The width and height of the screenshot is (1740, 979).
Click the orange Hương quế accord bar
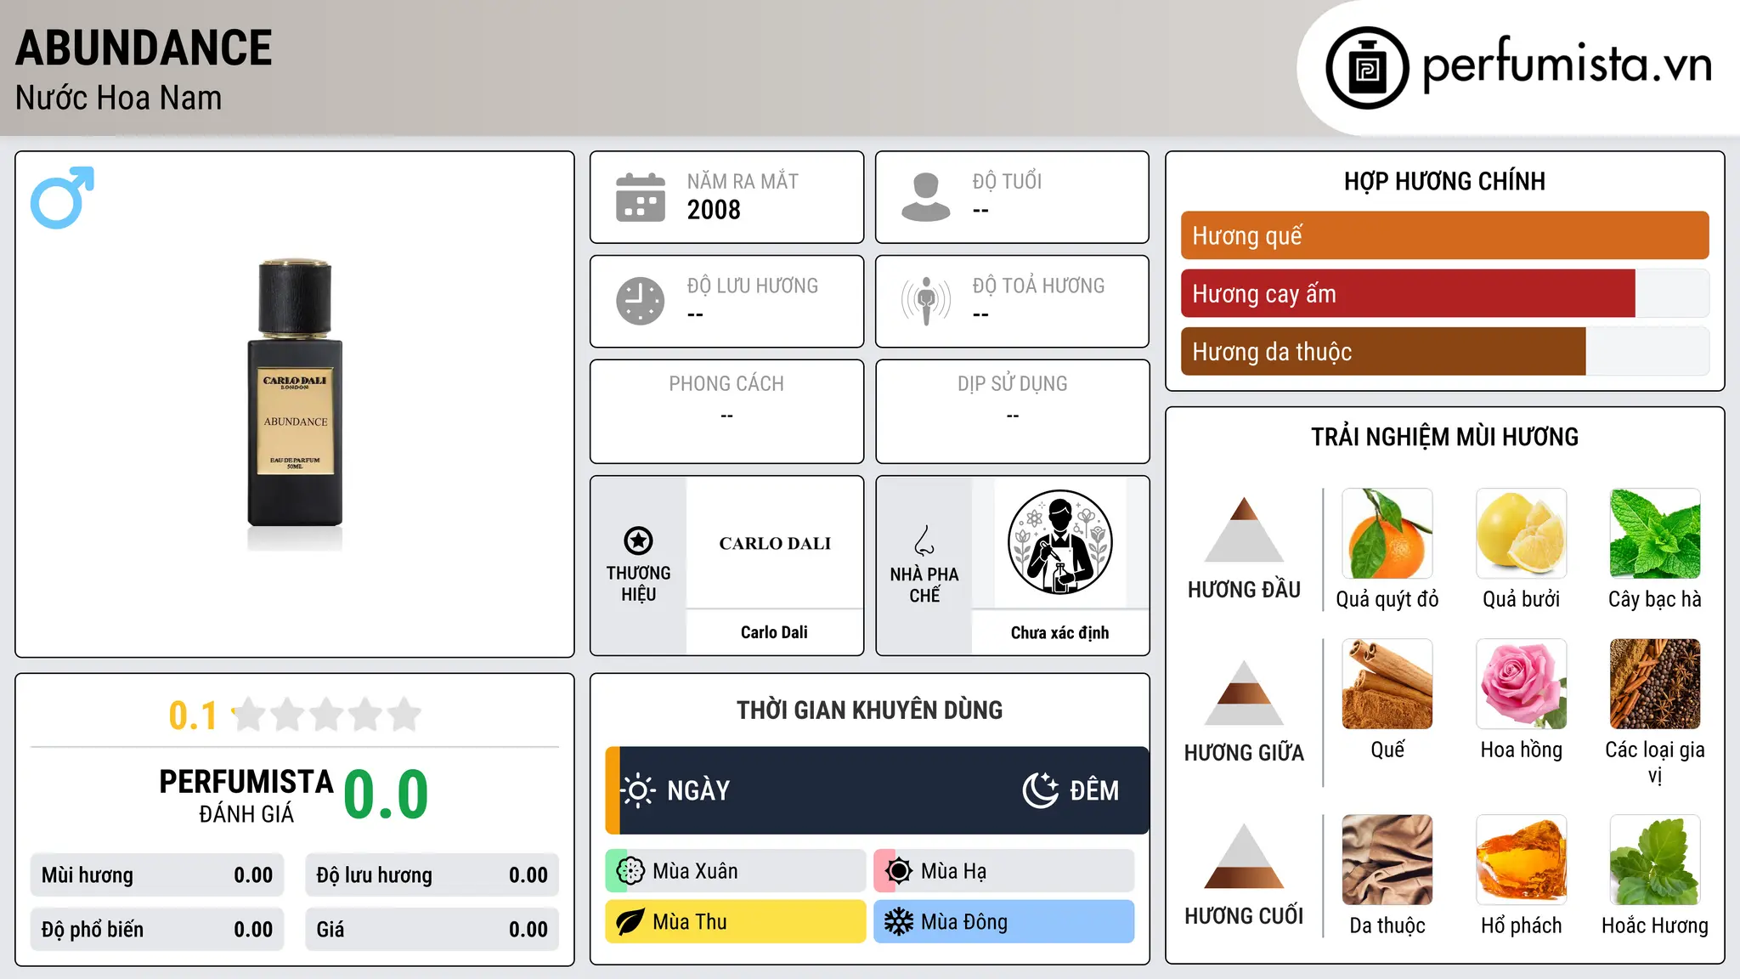click(1444, 235)
